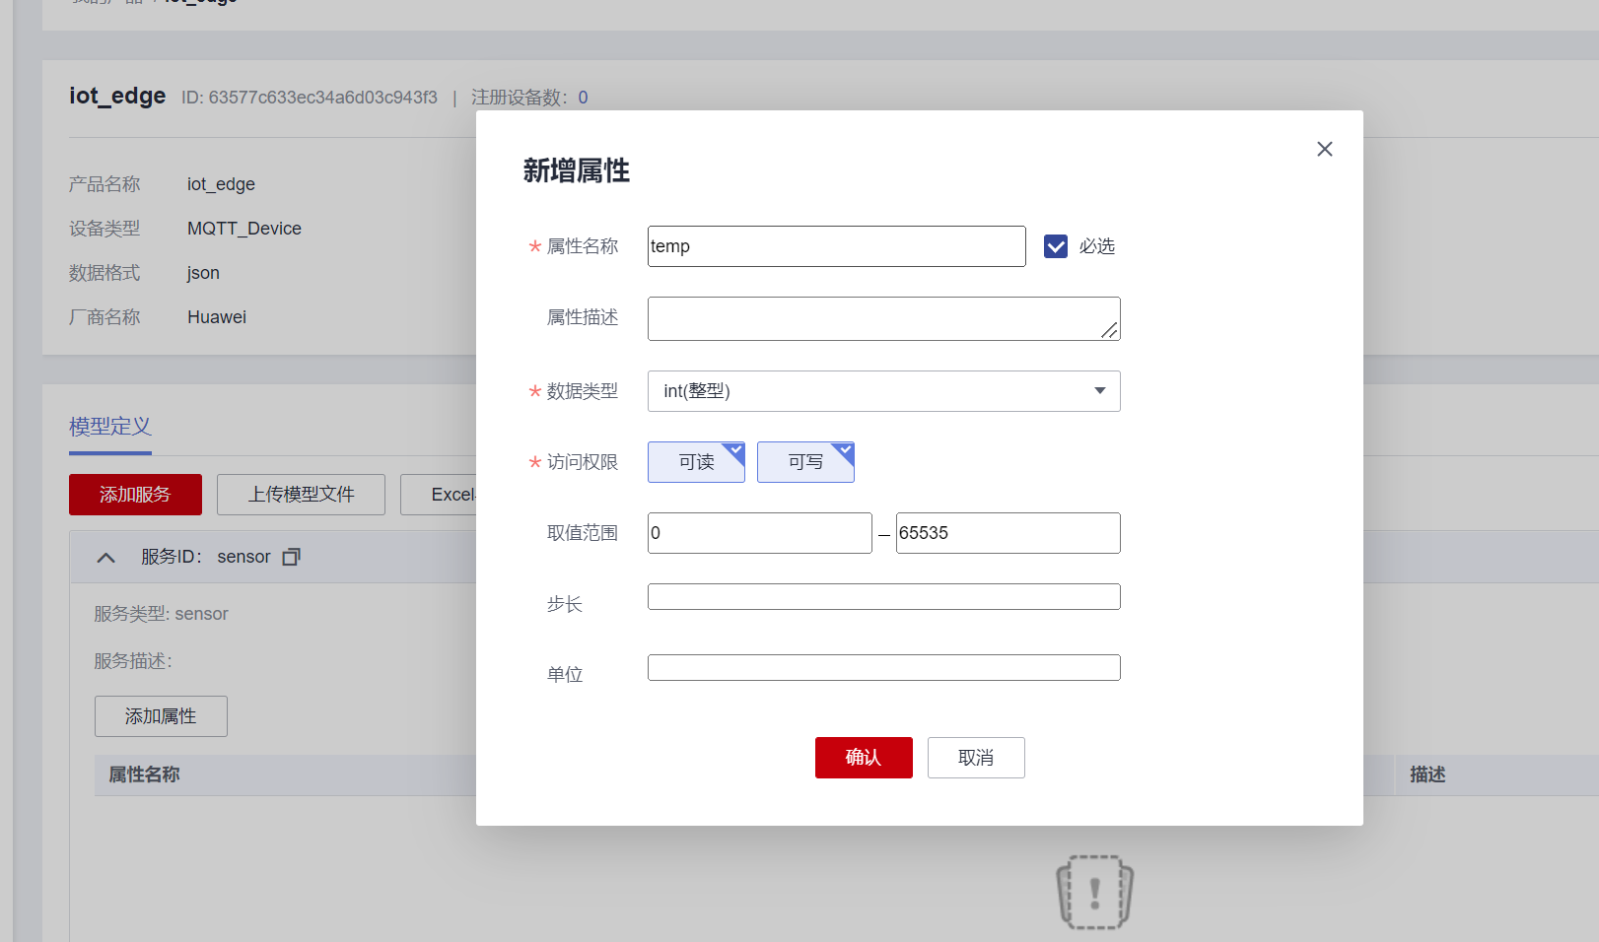This screenshot has width=1599, height=942.
Task: Click the 属性描述 text area
Action: pos(883,318)
